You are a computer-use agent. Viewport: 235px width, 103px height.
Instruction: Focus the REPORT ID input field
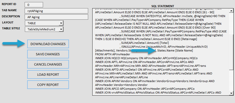click(34, 5)
